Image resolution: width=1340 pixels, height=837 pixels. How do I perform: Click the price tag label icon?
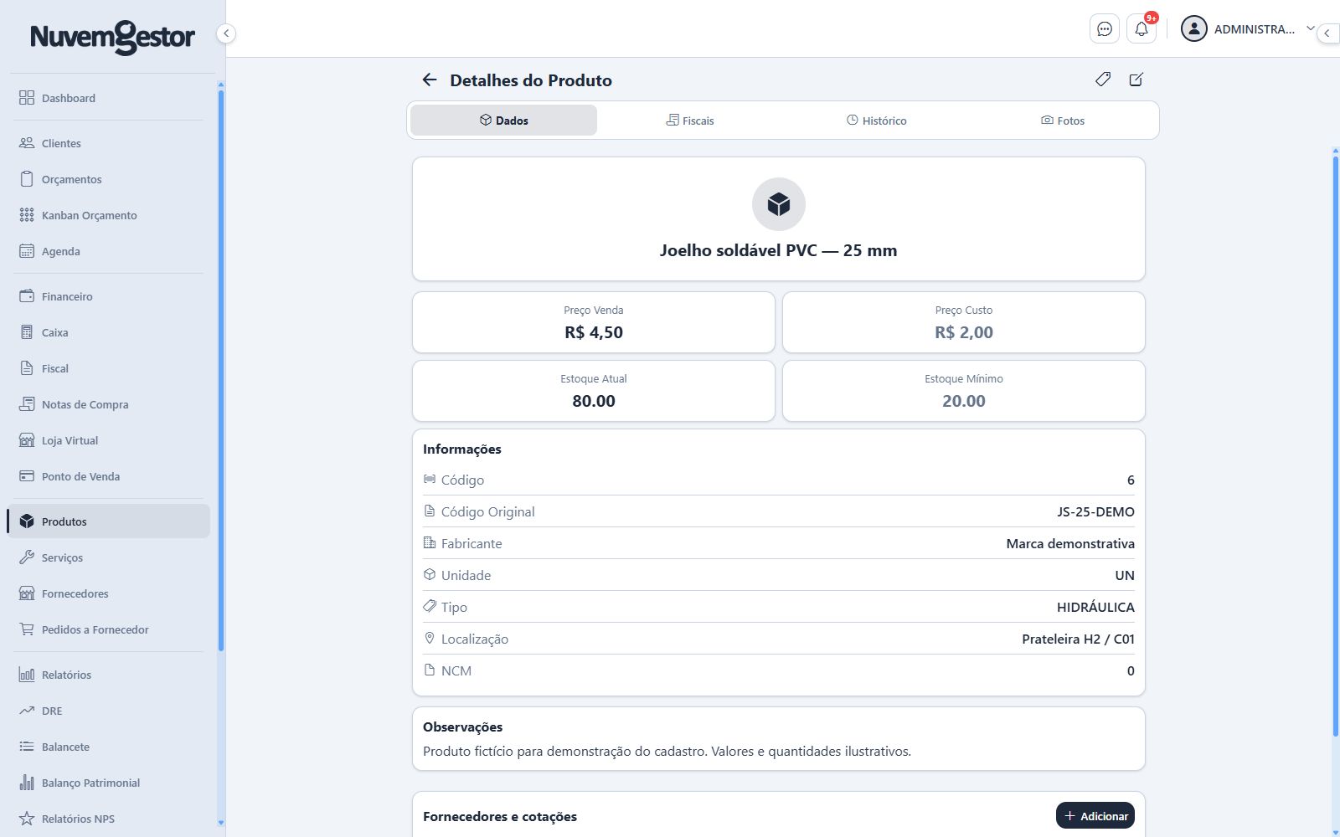coord(1103,80)
